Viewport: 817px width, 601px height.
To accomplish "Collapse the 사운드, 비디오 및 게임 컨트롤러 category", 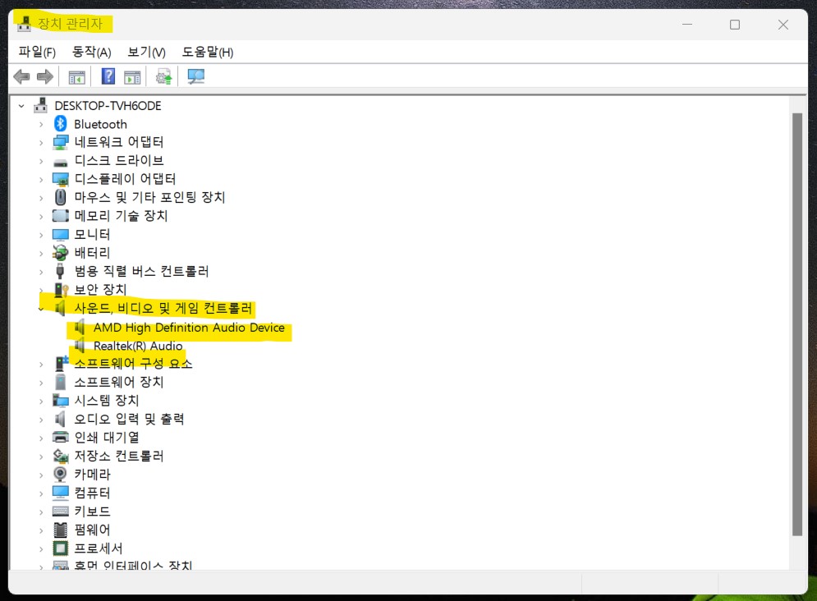I will 39,309.
